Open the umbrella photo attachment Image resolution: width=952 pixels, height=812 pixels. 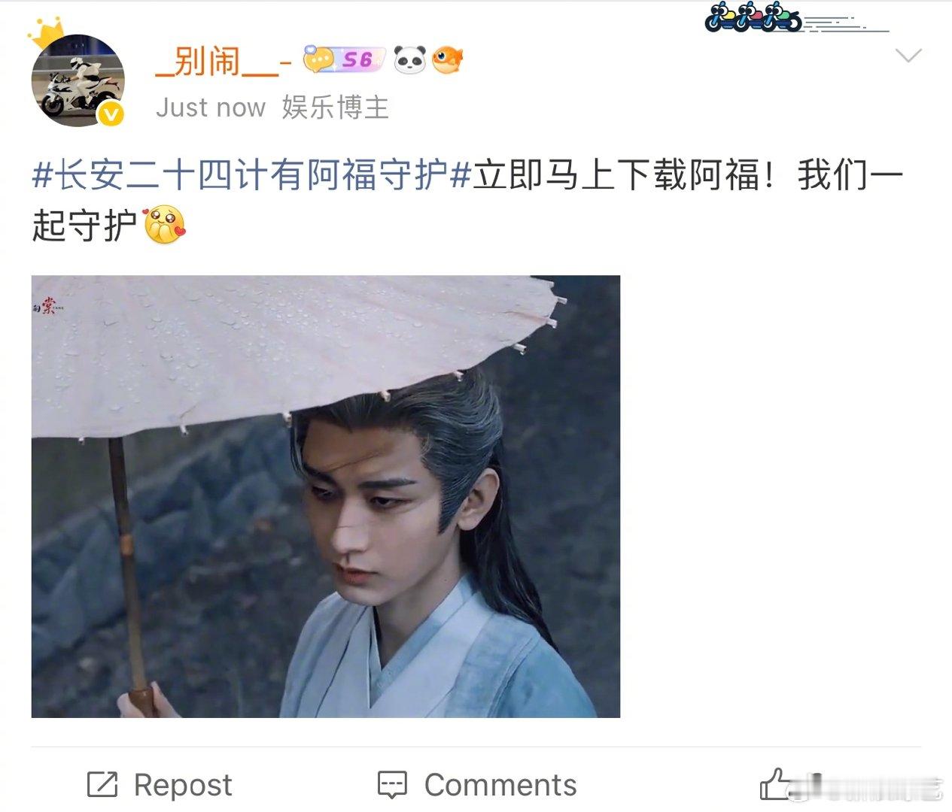[x=326, y=496]
